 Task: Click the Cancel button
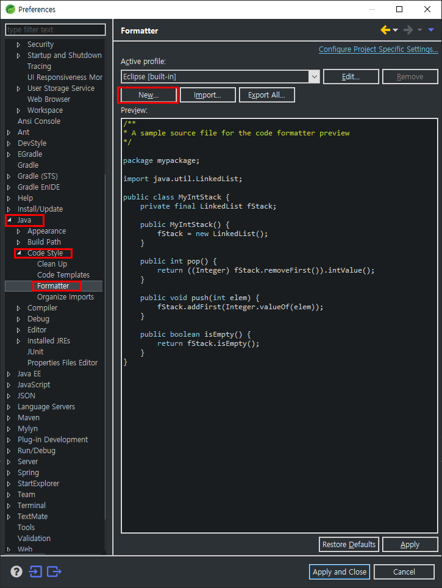tap(404, 572)
